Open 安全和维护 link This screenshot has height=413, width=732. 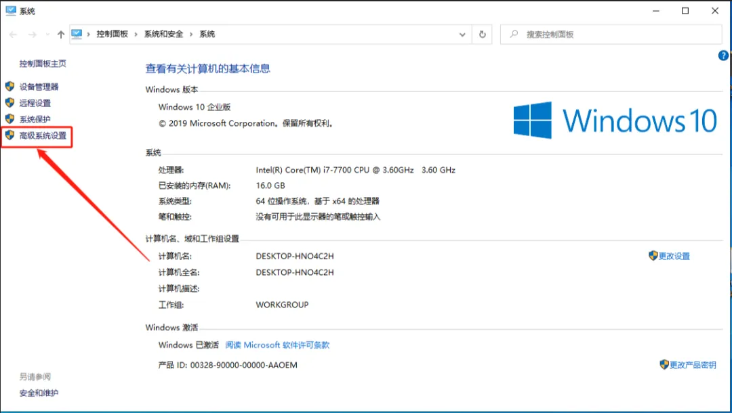coord(39,393)
